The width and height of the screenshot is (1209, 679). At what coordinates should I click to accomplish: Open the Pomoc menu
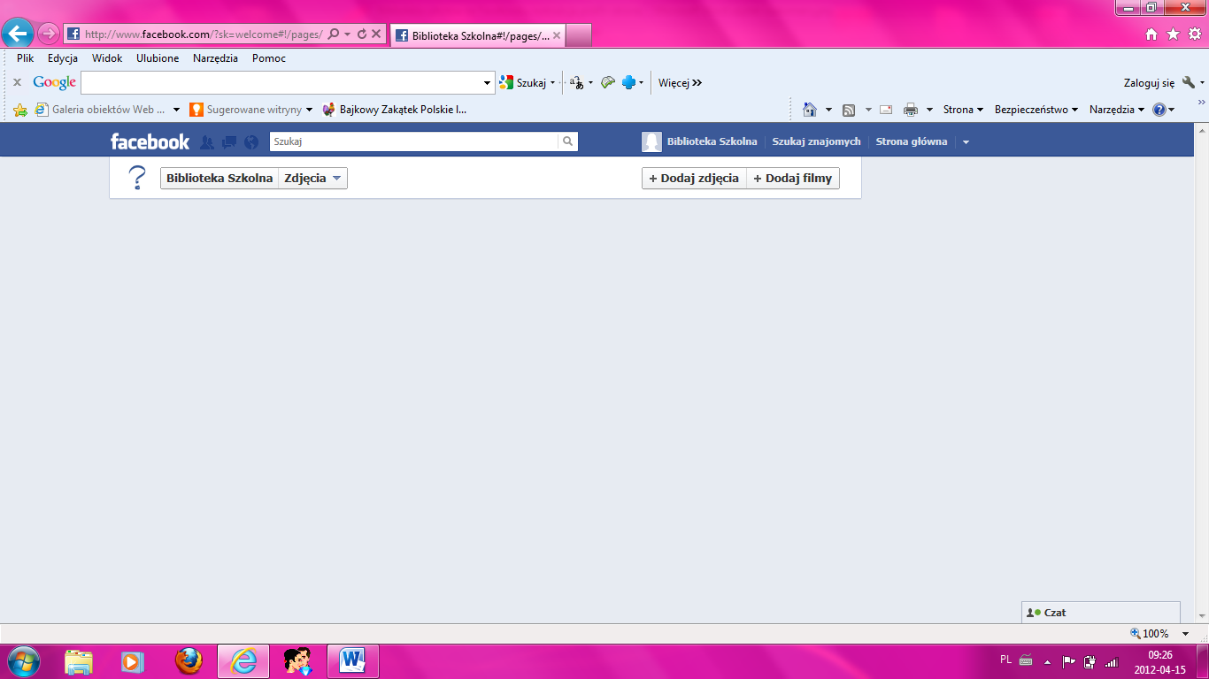pyautogui.click(x=269, y=58)
